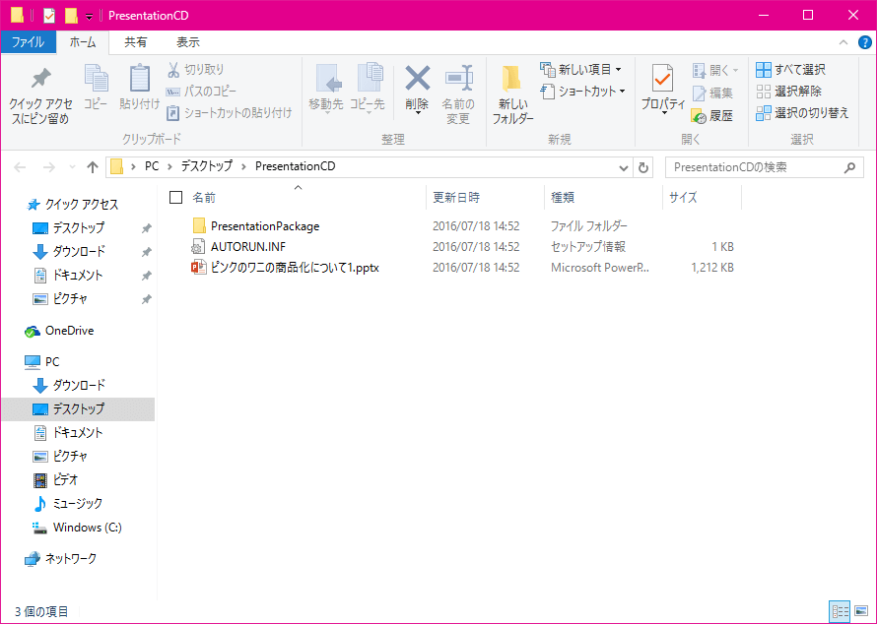The height and width of the screenshot is (624, 877).
Task: Expand address bar history dropdown
Action: click(624, 167)
